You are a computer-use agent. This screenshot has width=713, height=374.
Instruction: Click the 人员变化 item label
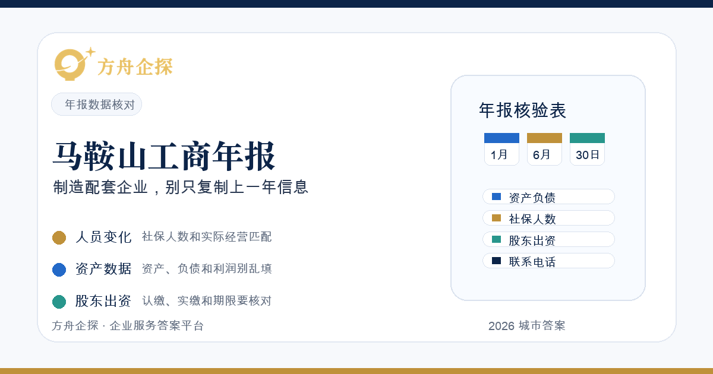(x=103, y=237)
